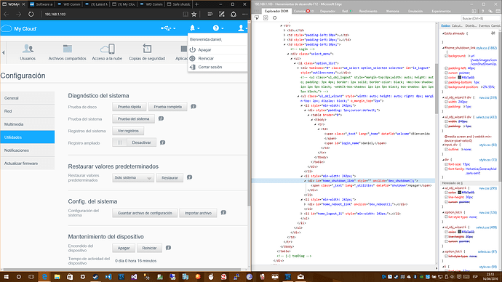This screenshot has height=282, width=502.
Task: Toggle the padding-bottom property checkbox
Action: [446, 82]
